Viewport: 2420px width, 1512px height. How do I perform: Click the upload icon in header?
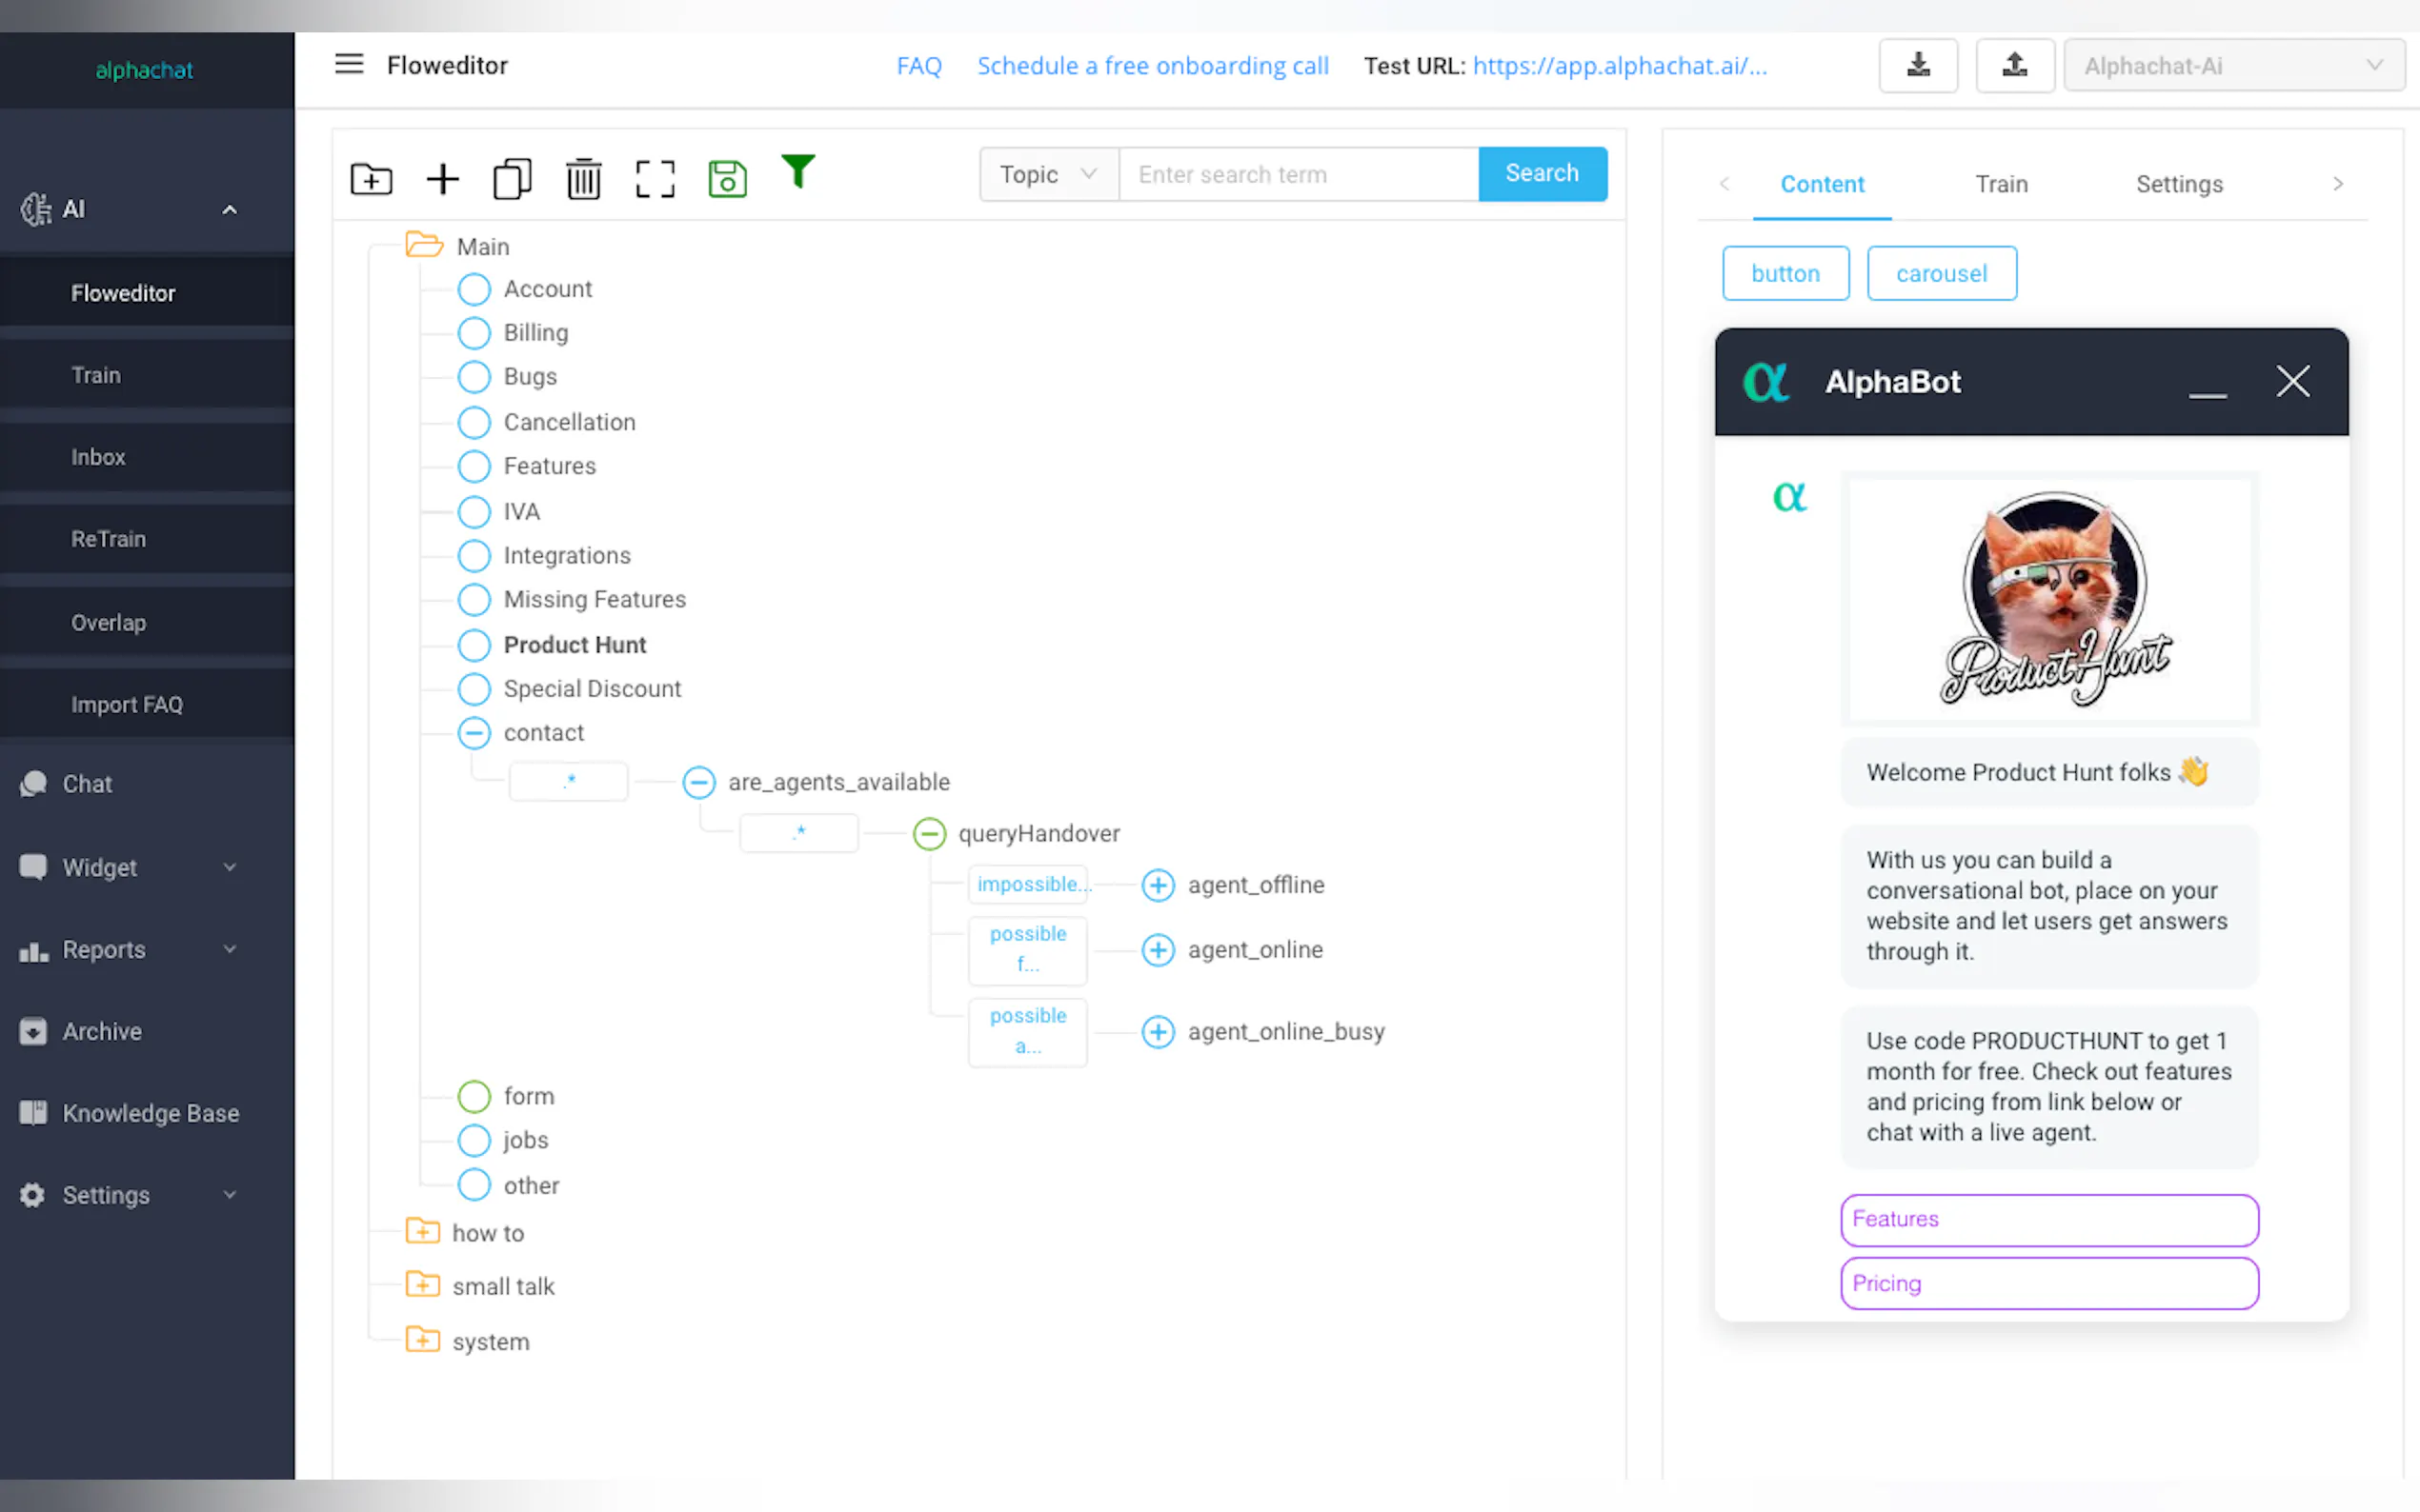click(x=2014, y=66)
